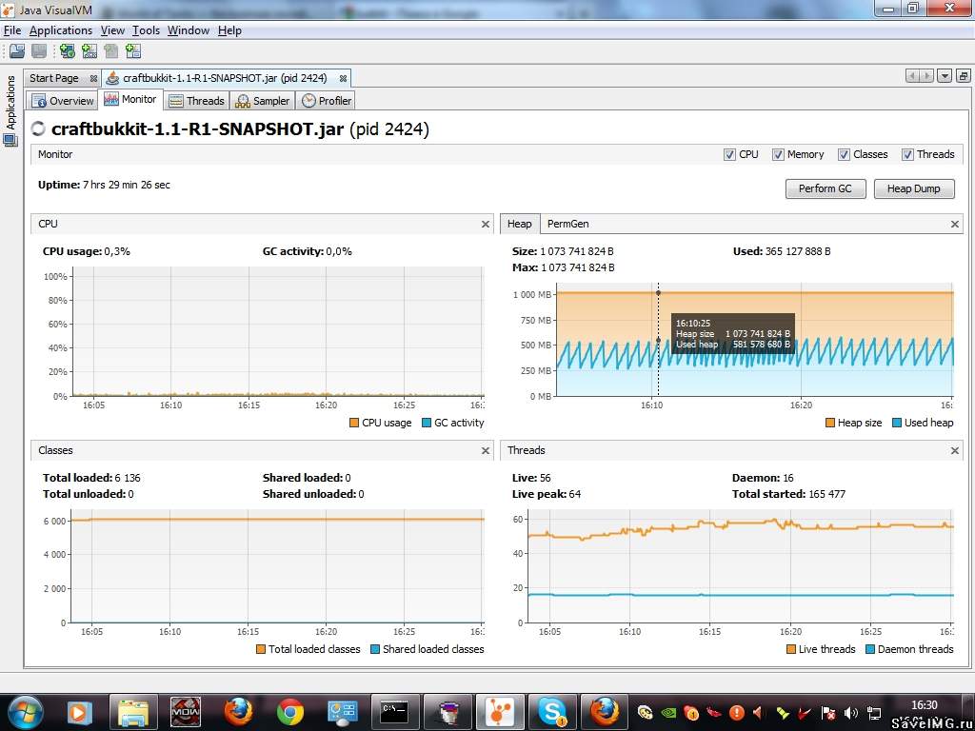
Task: Open the Tools menu
Action: click(x=146, y=30)
